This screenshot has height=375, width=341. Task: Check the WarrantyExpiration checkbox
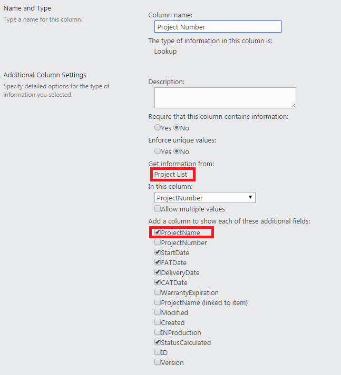158,292
